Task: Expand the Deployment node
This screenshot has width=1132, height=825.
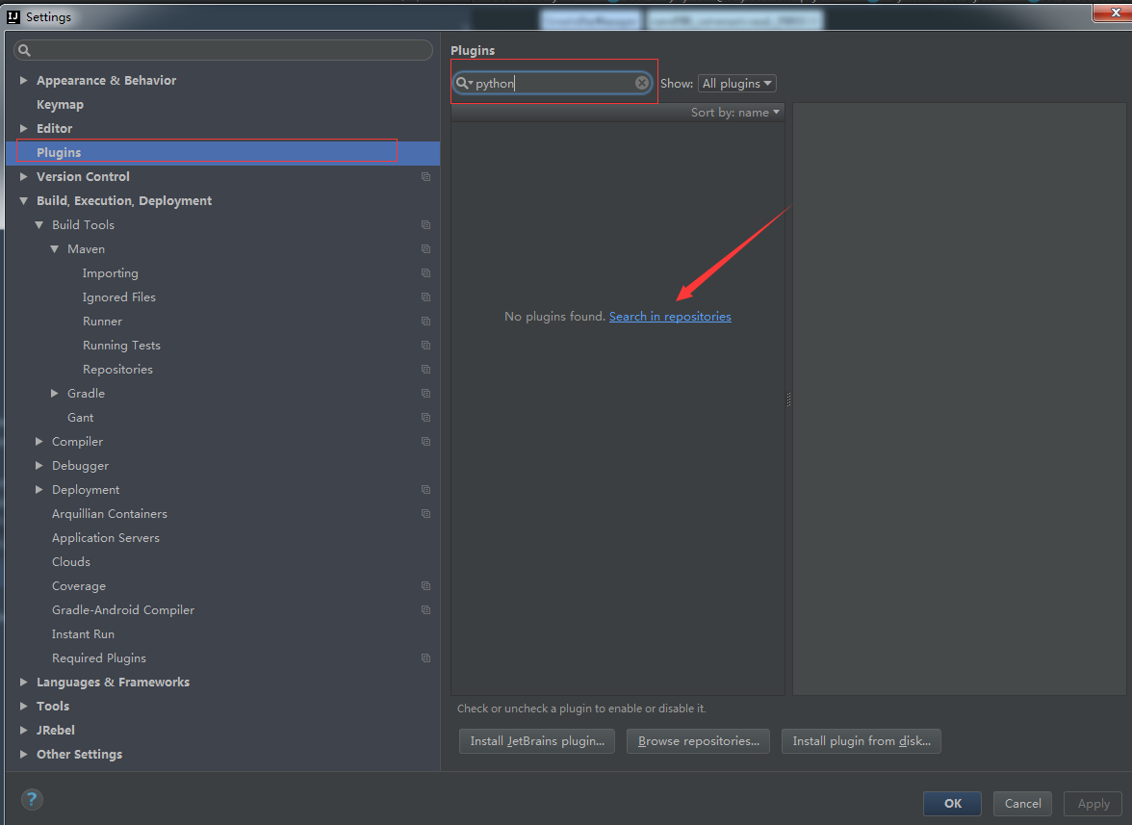Action: (x=39, y=490)
